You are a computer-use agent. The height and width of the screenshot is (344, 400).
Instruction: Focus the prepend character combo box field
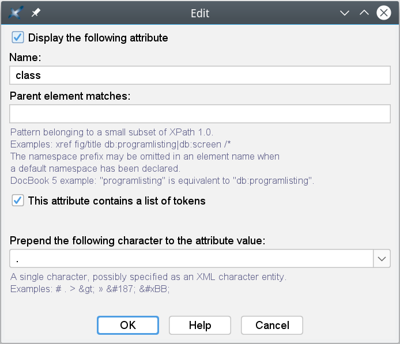191,259
